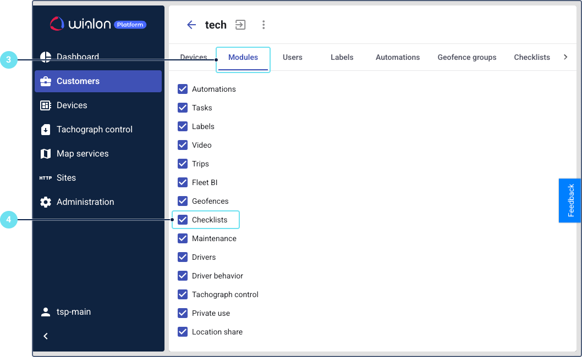Collapse the sidebar with the left chevron

point(46,336)
